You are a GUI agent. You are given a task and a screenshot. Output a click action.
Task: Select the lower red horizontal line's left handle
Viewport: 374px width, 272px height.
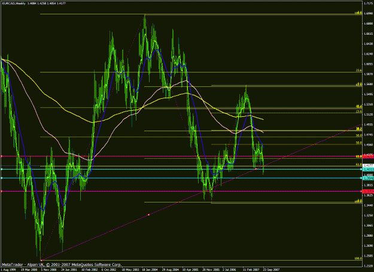1,191
